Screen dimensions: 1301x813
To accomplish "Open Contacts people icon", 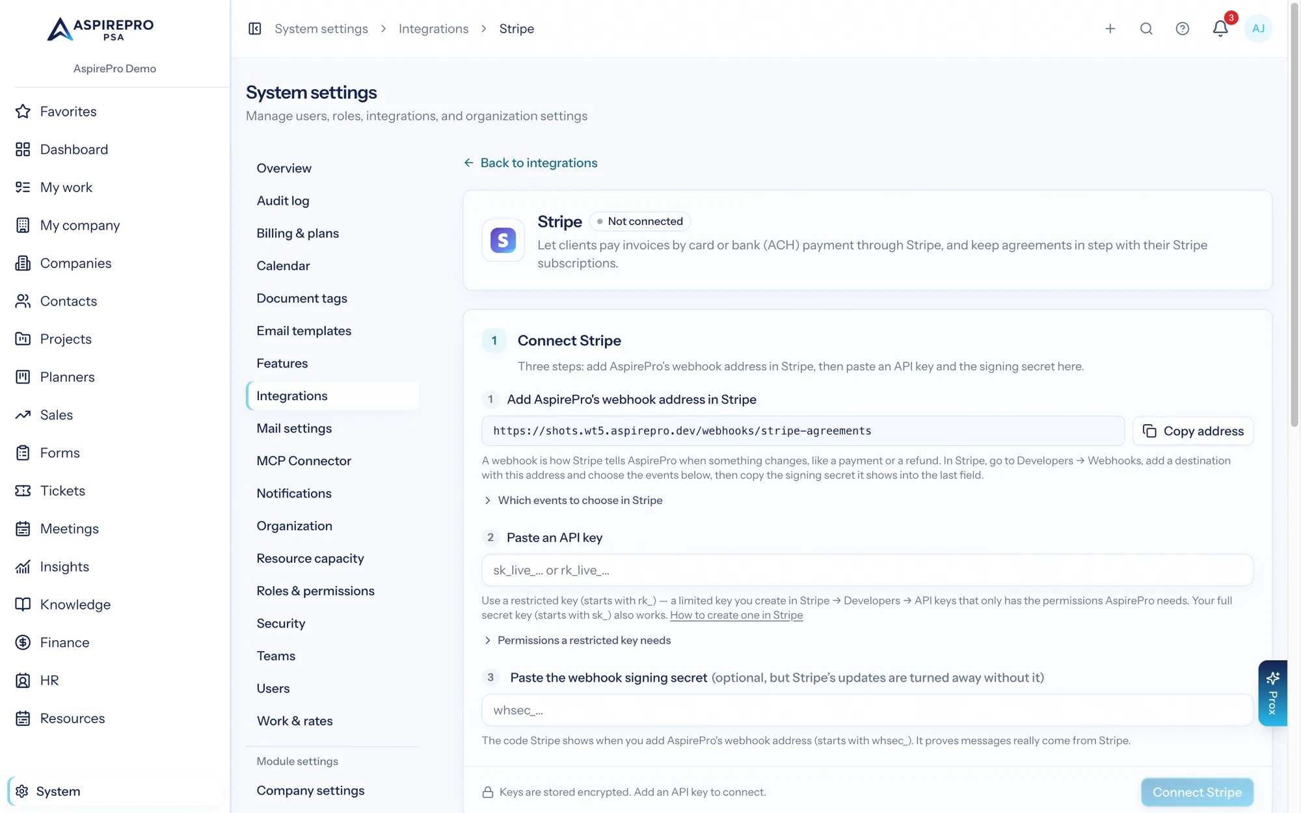I will 23,301.
